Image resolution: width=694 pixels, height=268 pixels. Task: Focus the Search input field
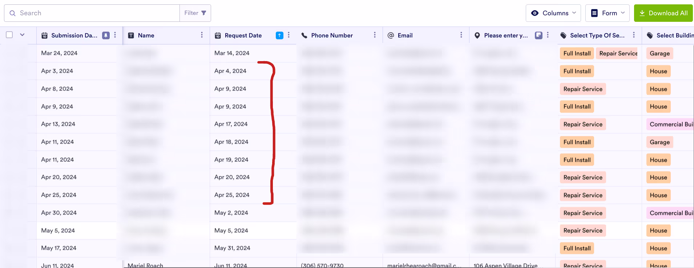coord(92,13)
